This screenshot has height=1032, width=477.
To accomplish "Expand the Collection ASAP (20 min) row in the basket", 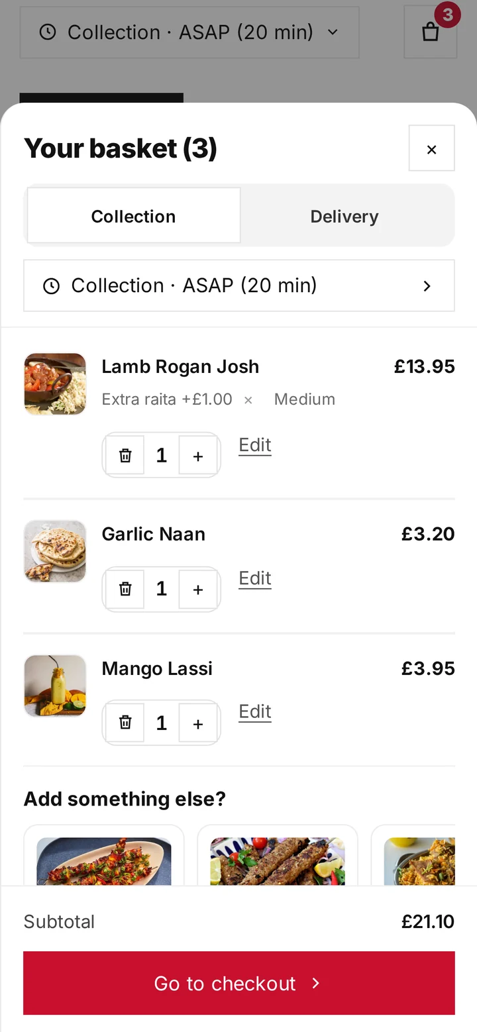I will [239, 285].
